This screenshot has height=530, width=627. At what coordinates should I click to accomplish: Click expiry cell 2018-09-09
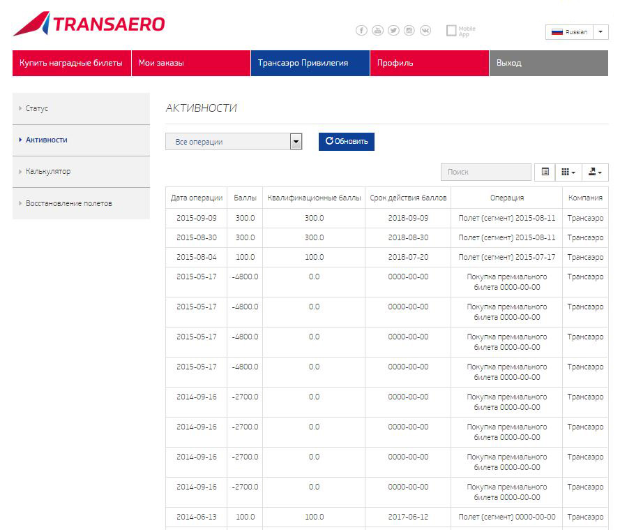point(408,218)
